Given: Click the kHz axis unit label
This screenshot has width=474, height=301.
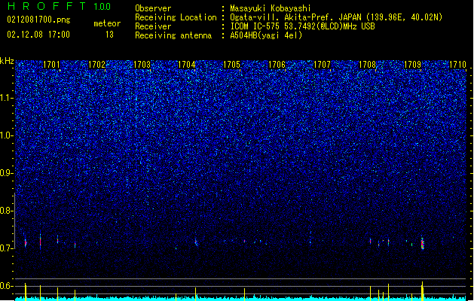Looking at the screenshot, I should (7, 61).
